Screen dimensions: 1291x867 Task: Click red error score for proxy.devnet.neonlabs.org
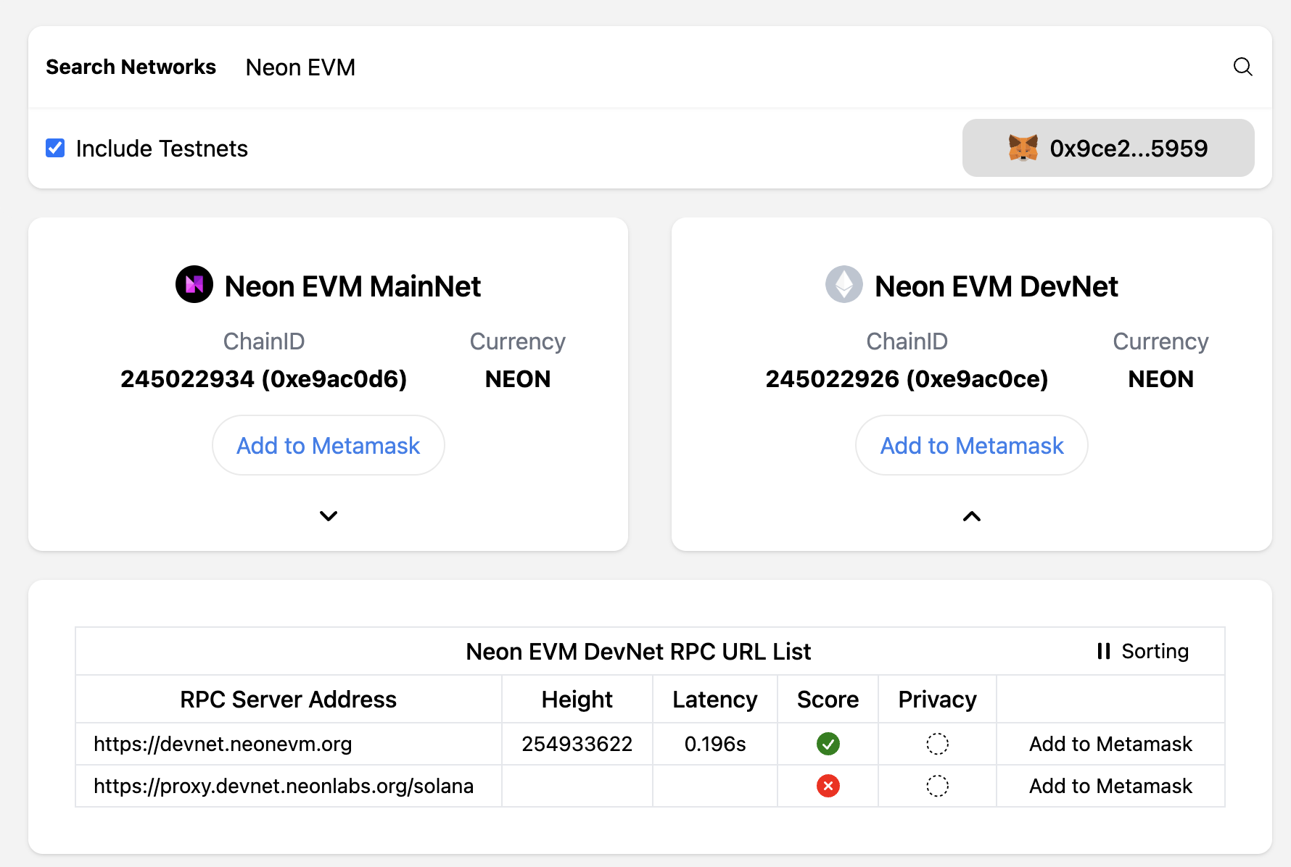828,786
